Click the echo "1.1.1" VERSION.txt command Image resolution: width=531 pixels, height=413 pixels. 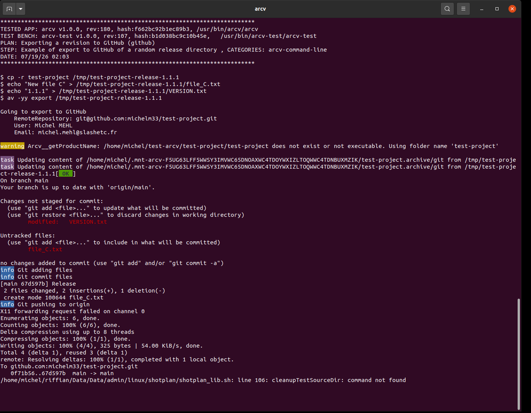[x=104, y=91]
